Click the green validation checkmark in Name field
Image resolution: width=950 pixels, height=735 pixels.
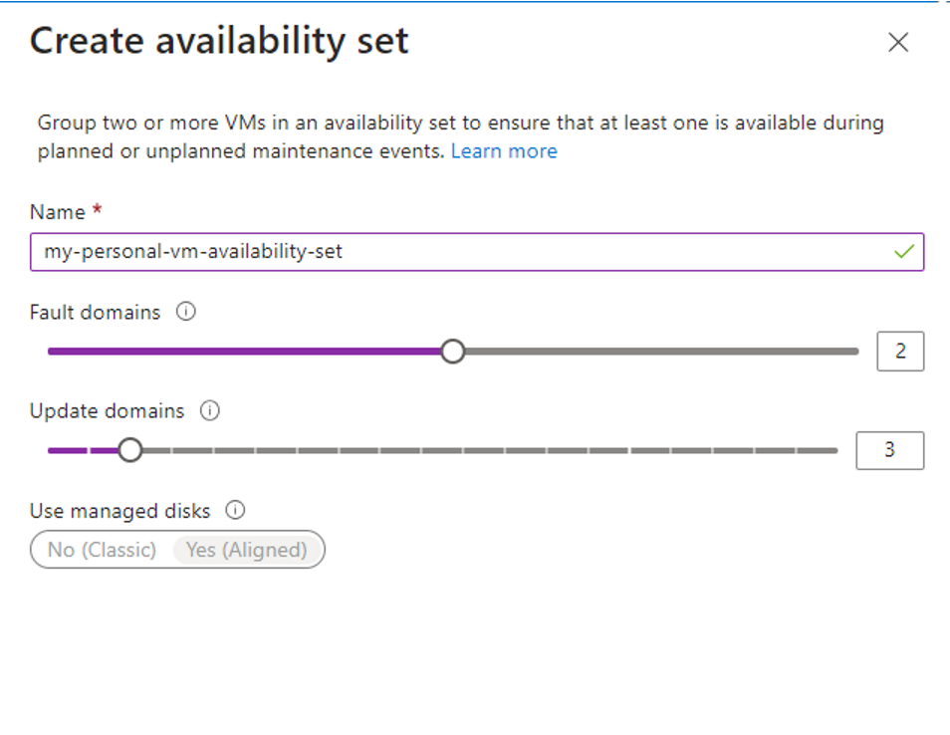click(904, 251)
